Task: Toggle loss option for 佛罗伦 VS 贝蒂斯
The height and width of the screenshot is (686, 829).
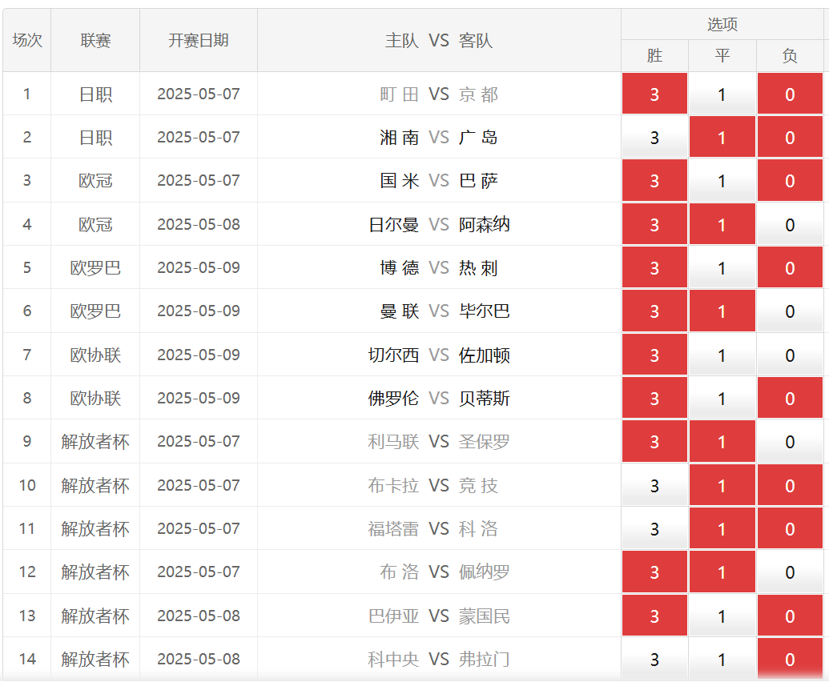Action: pos(790,399)
